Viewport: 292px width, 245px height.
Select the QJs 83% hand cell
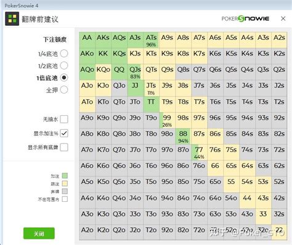[136, 72]
